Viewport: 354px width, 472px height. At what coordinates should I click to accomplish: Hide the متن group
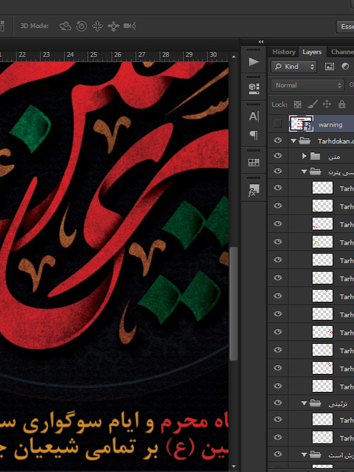278,156
